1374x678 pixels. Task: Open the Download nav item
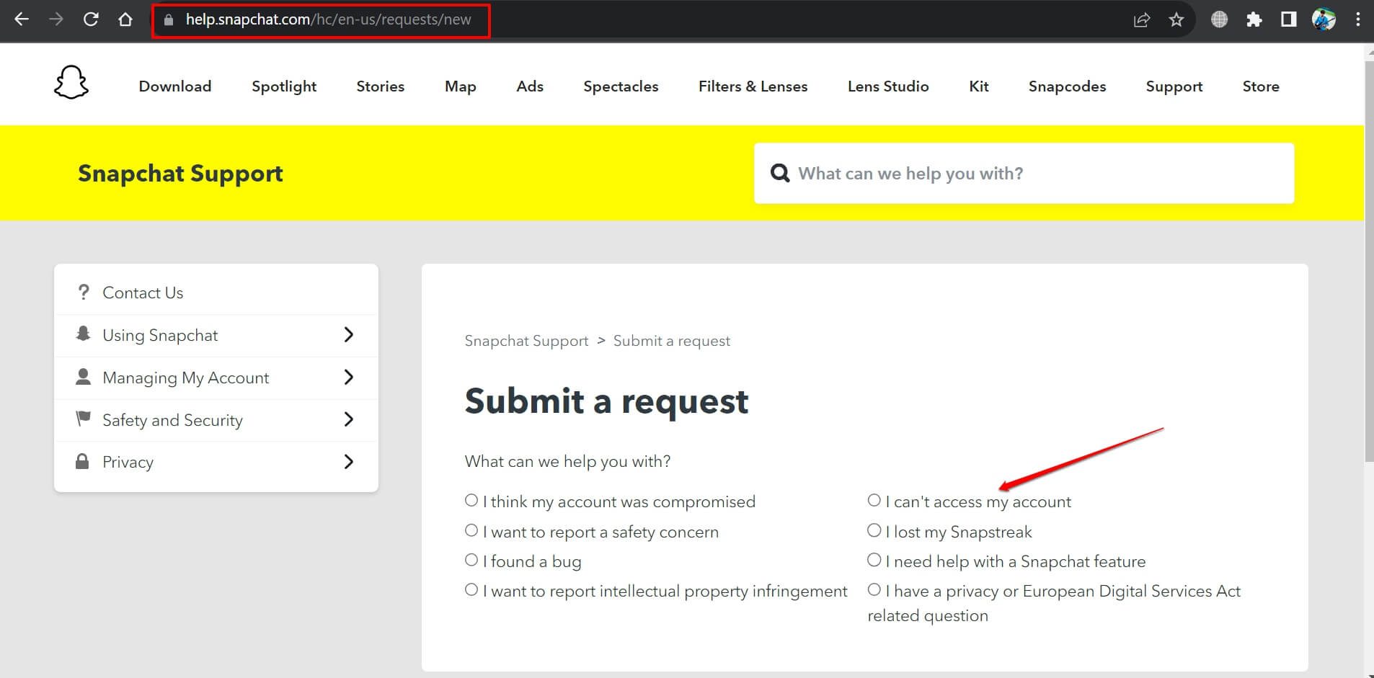[175, 86]
